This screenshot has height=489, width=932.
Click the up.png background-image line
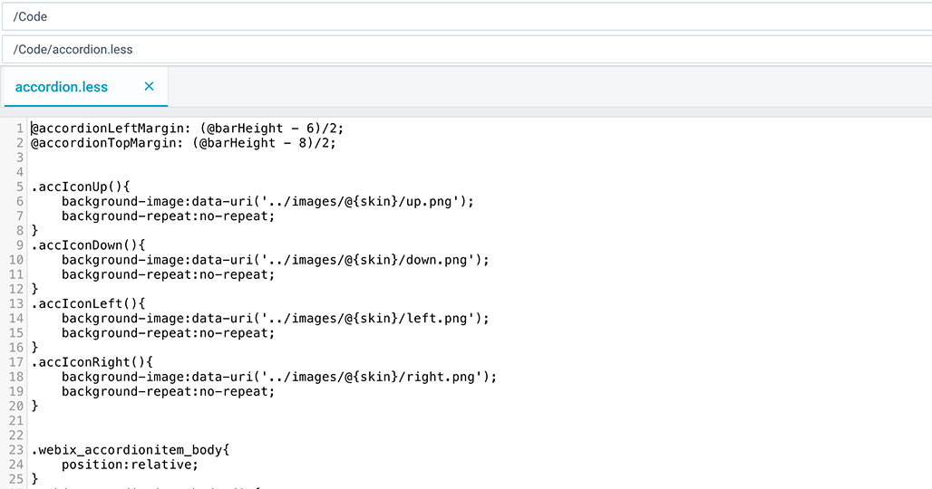click(x=267, y=201)
